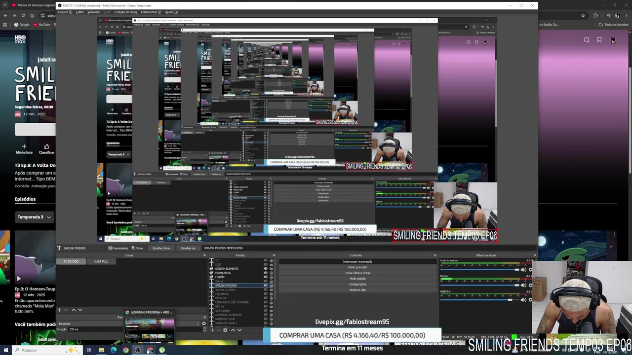Select the CAM FULL scene
Image resolution: width=632 pixels, height=355 pixels.
tap(101, 261)
